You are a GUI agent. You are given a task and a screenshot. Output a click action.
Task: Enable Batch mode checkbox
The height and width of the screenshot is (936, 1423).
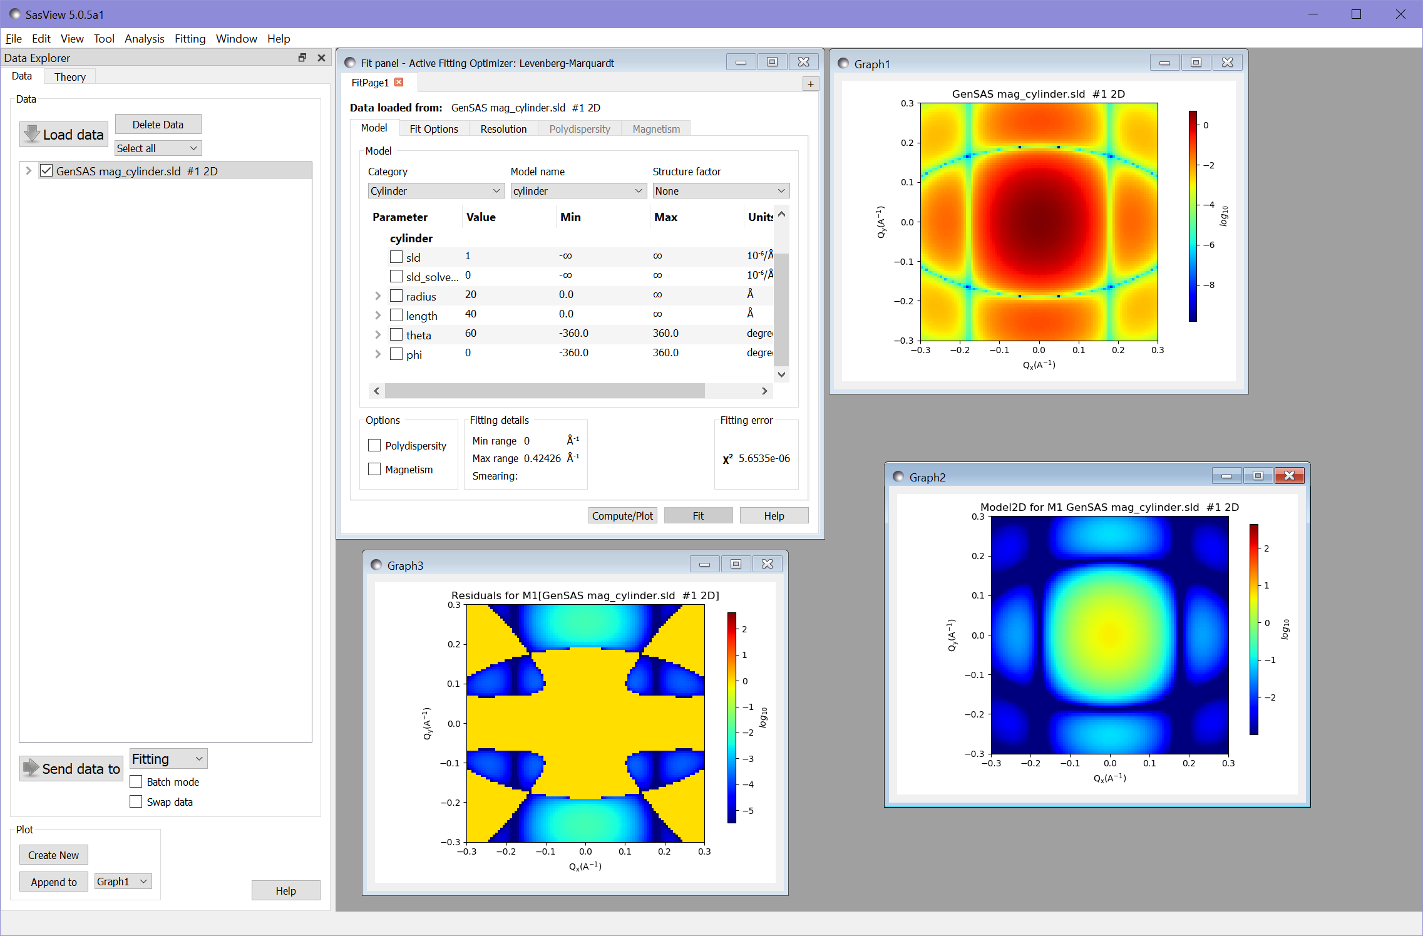pos(136,781)
